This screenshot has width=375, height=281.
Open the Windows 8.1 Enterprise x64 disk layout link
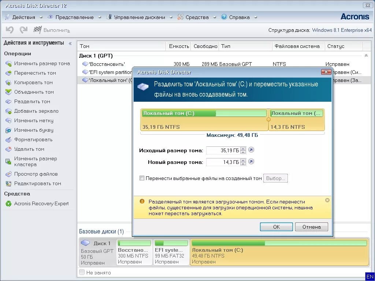[x=342, y=30]
